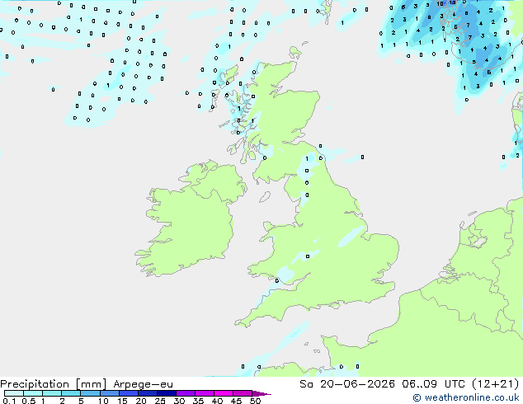Pick the 5–10 mm light blue legend swatch

tap(90, 393)
